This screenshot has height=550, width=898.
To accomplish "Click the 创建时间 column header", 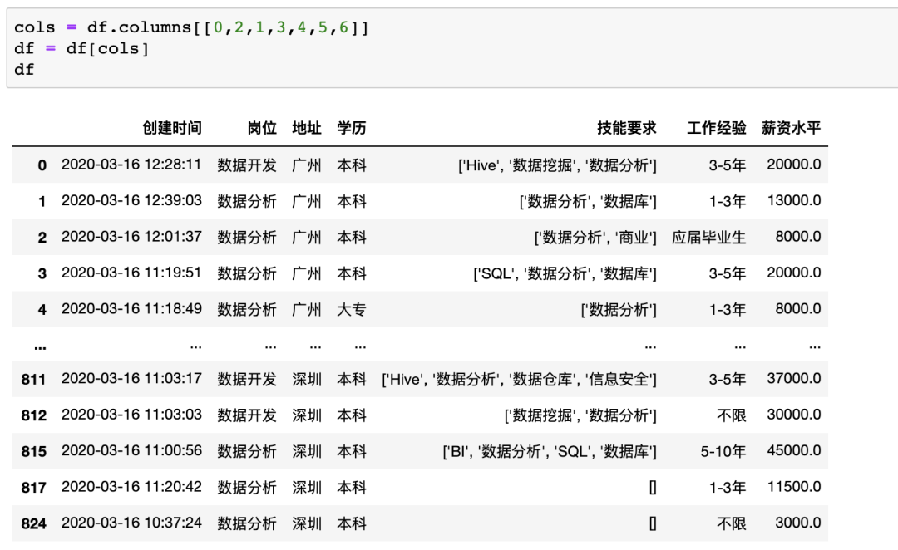I will 172,128.
